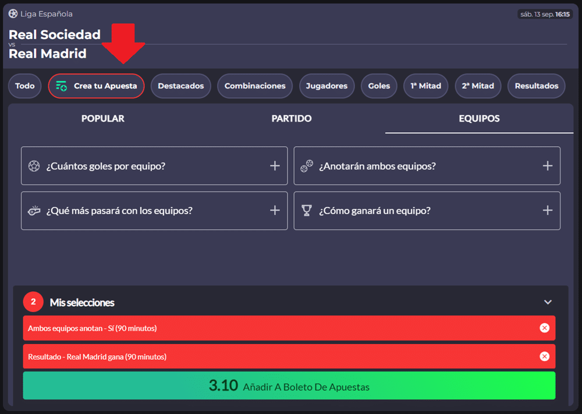
Task: Select the Todo filter tab
Action: pyautogui.click(x=25, y=86)
